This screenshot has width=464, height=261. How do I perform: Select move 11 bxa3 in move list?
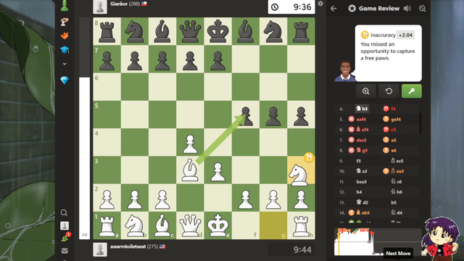pyautogui.click(x=362, y=182)
